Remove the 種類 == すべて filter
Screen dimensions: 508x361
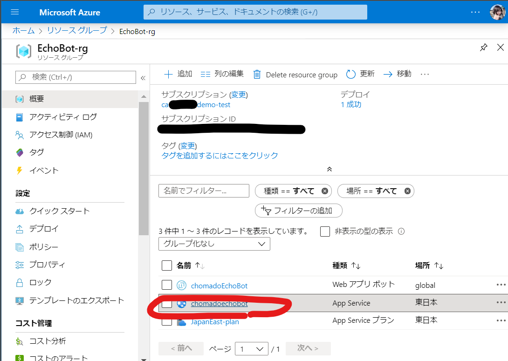(325, 191)
